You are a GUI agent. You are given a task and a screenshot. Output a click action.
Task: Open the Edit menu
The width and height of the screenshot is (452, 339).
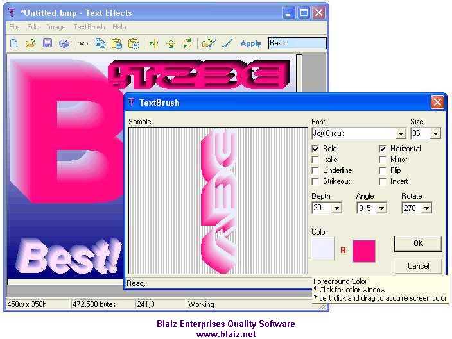33,27
